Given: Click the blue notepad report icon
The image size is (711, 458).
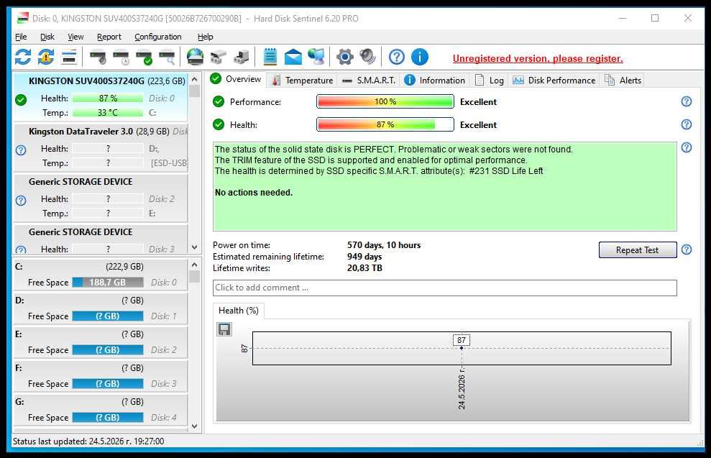Looking at the screenshot, I should [270, 57].
